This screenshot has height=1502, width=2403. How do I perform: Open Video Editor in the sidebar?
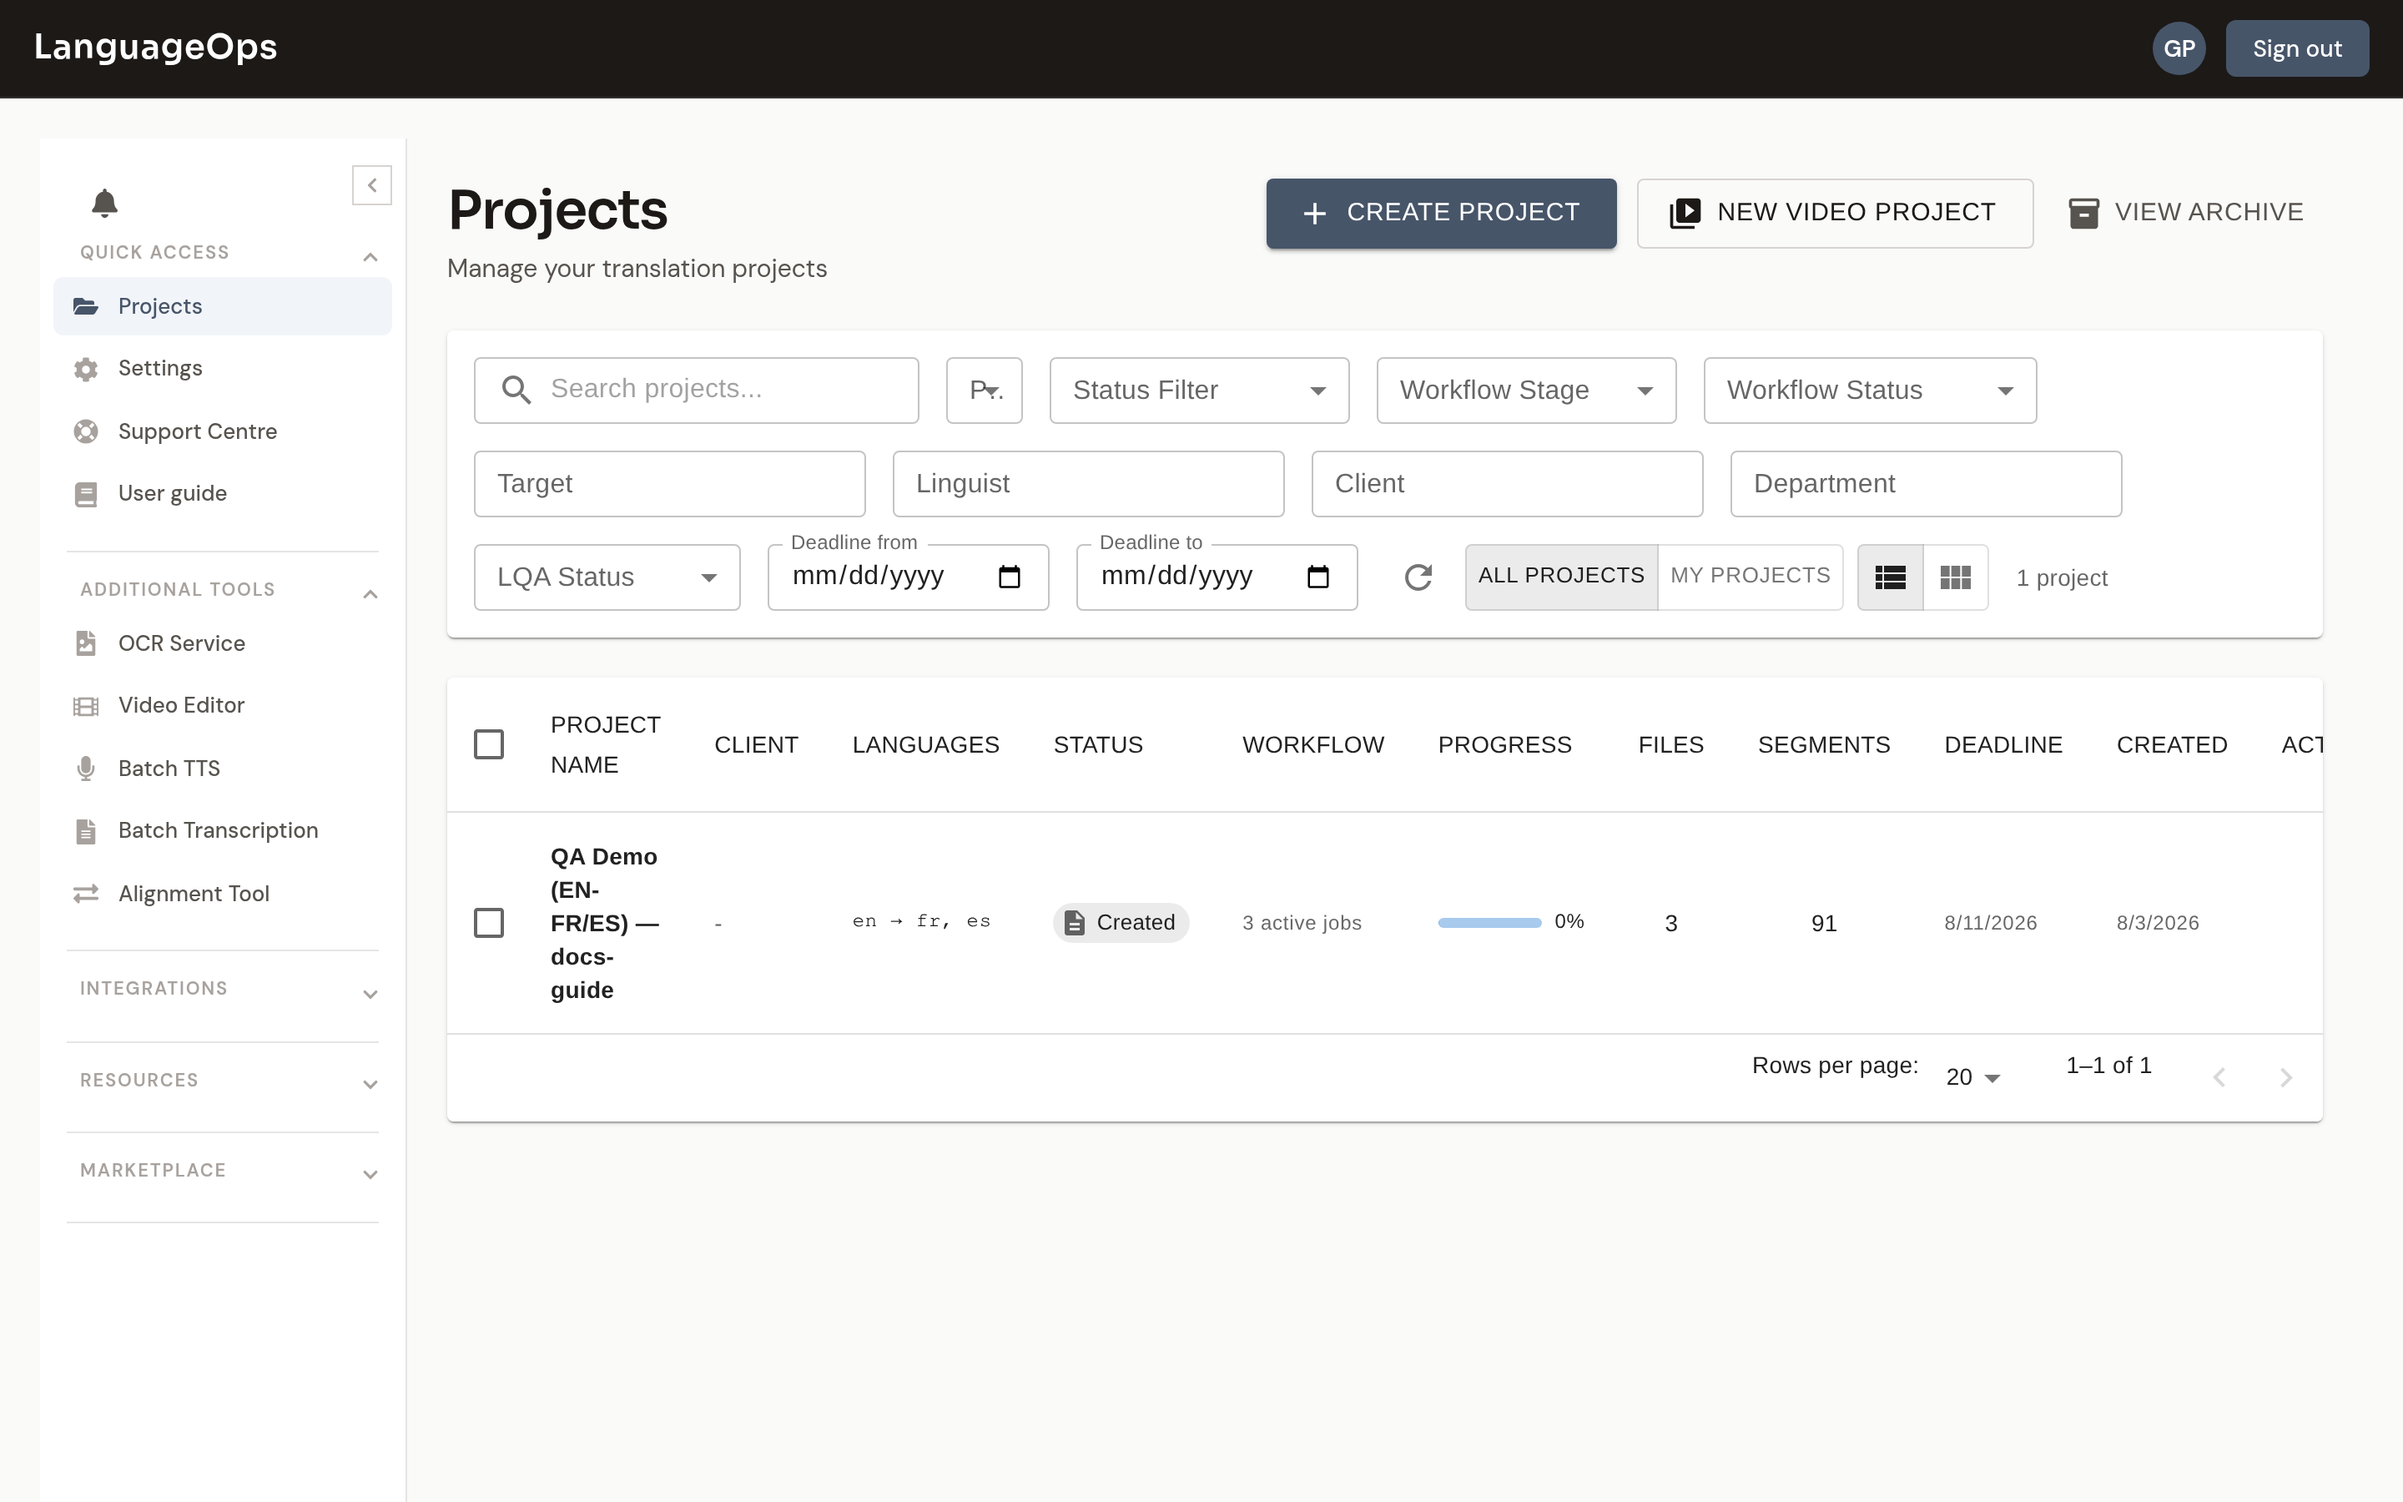[223, 705]
